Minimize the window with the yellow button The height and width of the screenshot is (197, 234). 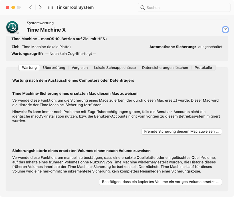13,7
